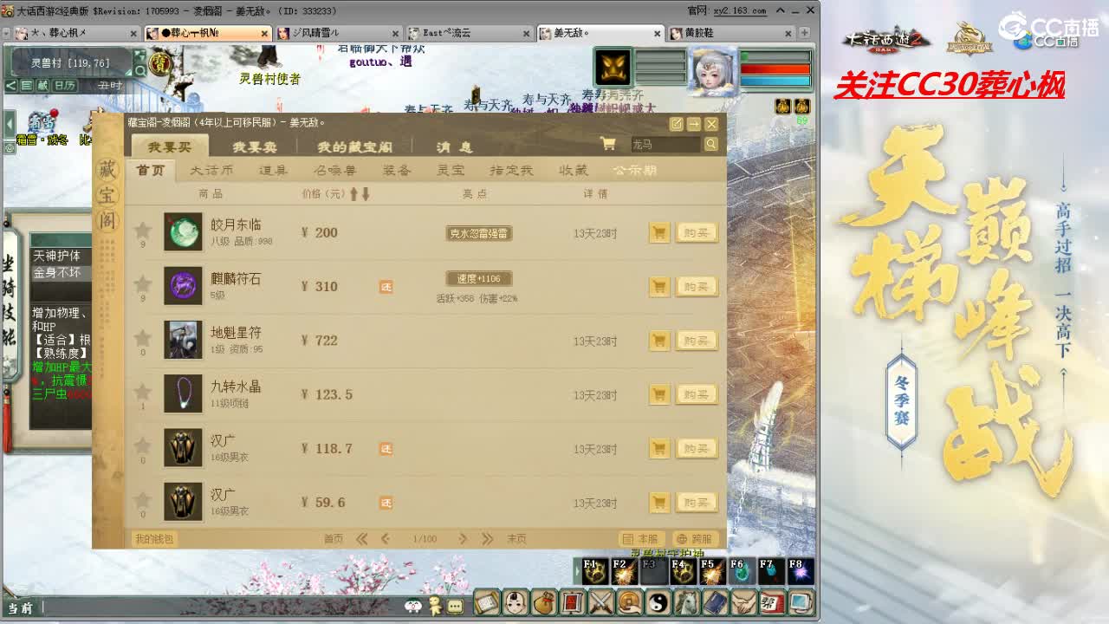Buy 皎月东临 with the 购买 button
Viewport: 1109px width, 624px height.
point(697,233)
